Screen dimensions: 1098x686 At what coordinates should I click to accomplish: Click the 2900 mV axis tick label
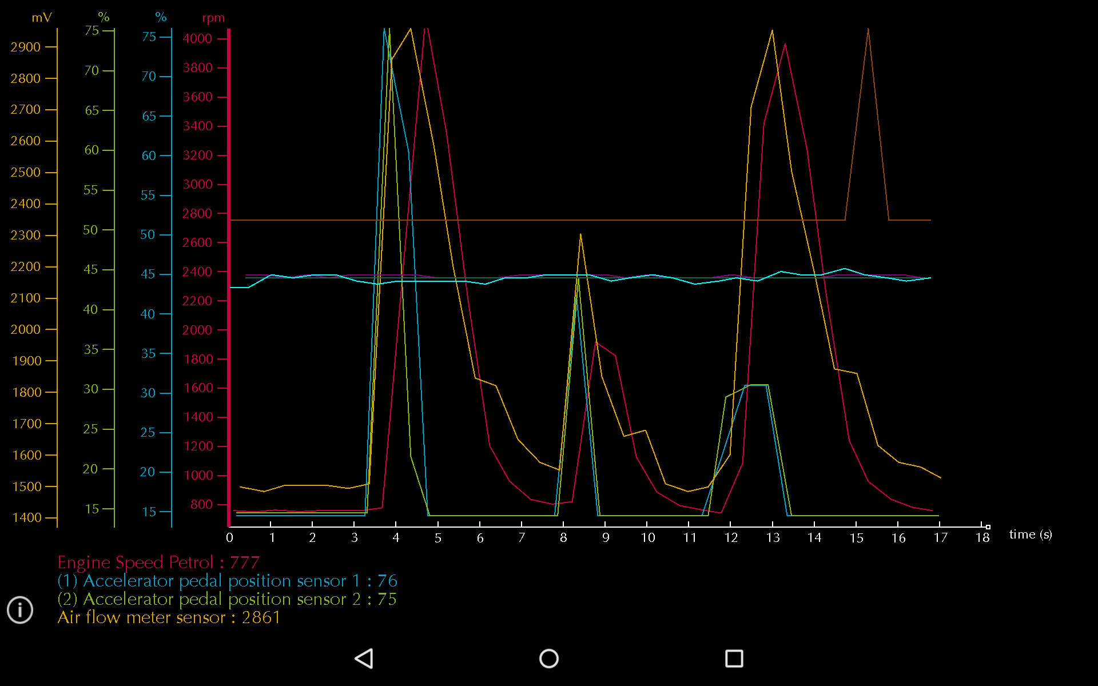pos(26,47)
